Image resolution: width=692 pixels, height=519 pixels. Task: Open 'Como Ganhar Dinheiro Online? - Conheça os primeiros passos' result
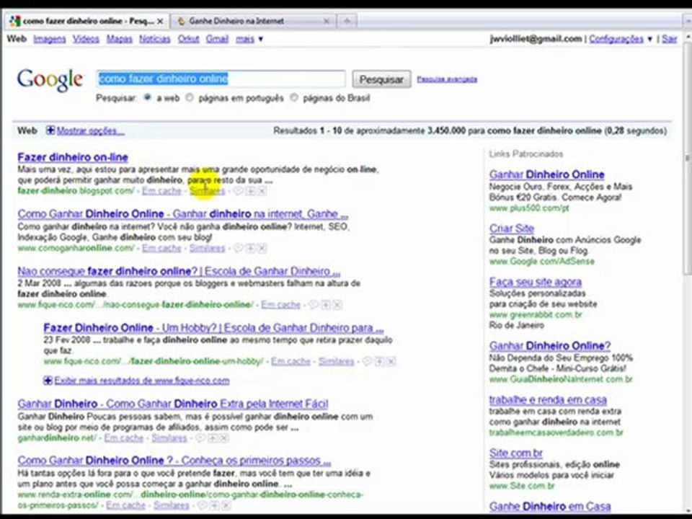[174, 461]
